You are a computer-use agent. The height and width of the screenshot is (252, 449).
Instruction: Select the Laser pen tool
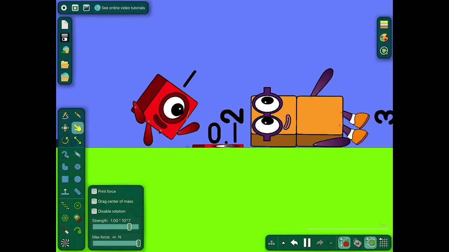click(65, 231)
